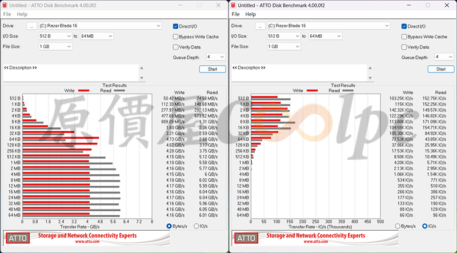This screenshot has height=253, width=457.
Task: Click the '64 KB' row label in left chart
Action: [x=15, y=139]
